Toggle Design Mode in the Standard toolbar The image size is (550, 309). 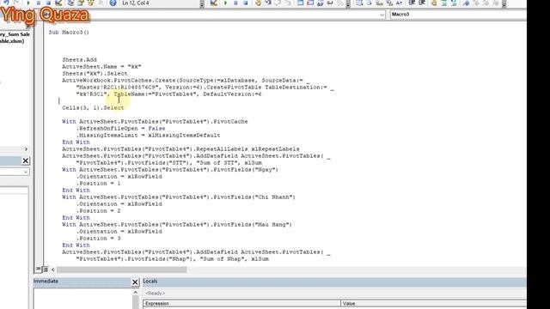click(x=58, y=3)
